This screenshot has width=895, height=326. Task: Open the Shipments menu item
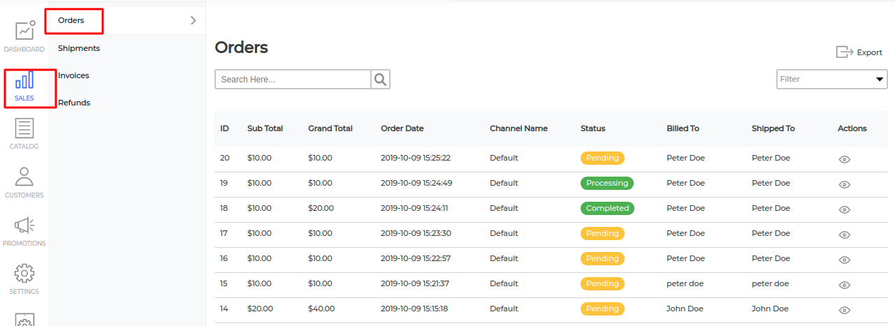[79, 48]
